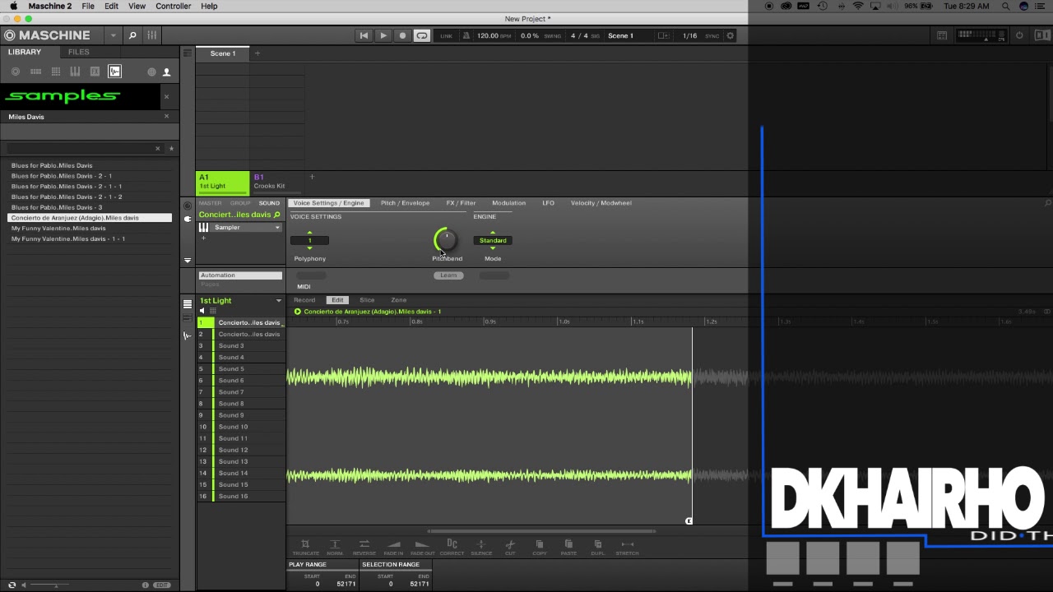
Task: Switch to the Slice tab
Action: (367, 300)
